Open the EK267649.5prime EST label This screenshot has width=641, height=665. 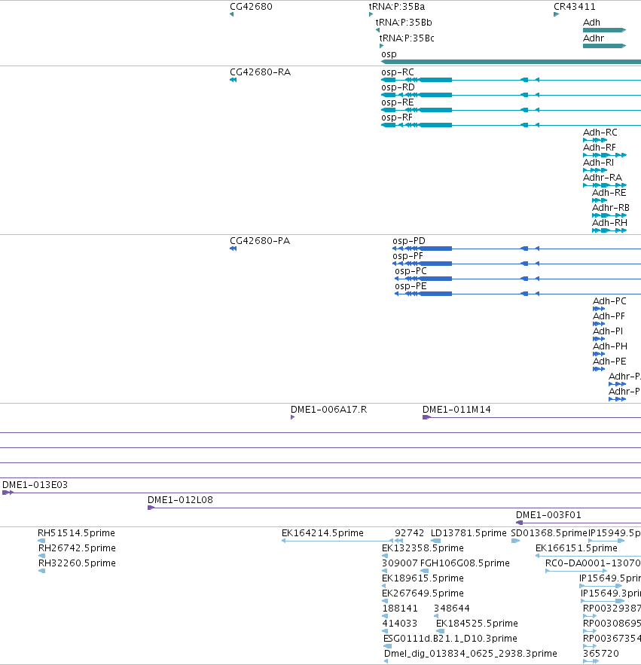pyautogui.click(x=423, y=593)
